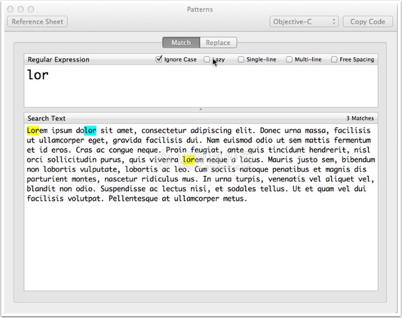Image resolution: width=402 pixels, height=318 pixels.
Task: Click the word 'Suspendisse' in search text
Action: tap(123, 188)
